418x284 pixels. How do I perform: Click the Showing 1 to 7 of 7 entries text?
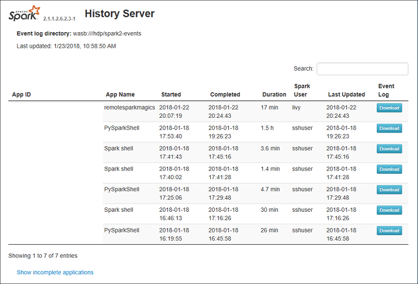click(42, 256)
